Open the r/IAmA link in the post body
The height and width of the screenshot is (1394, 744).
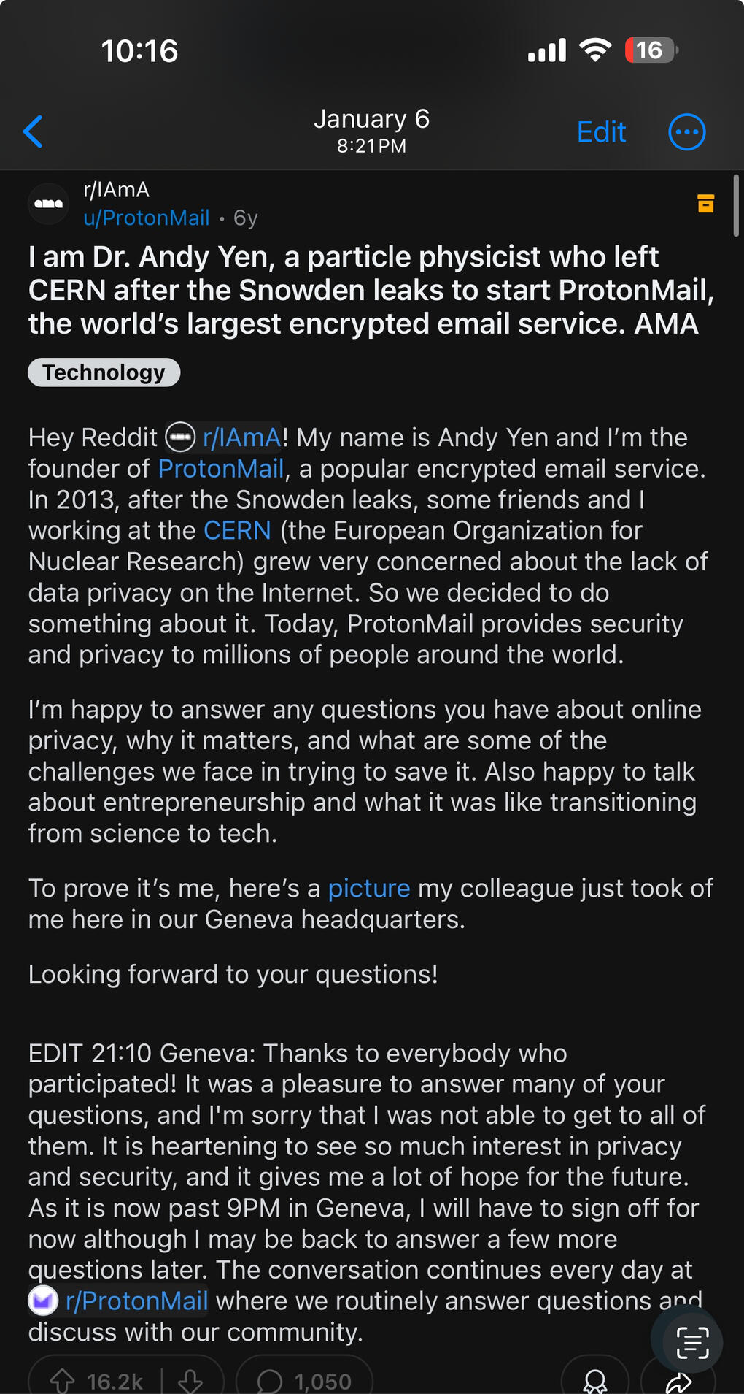[241, 437]
